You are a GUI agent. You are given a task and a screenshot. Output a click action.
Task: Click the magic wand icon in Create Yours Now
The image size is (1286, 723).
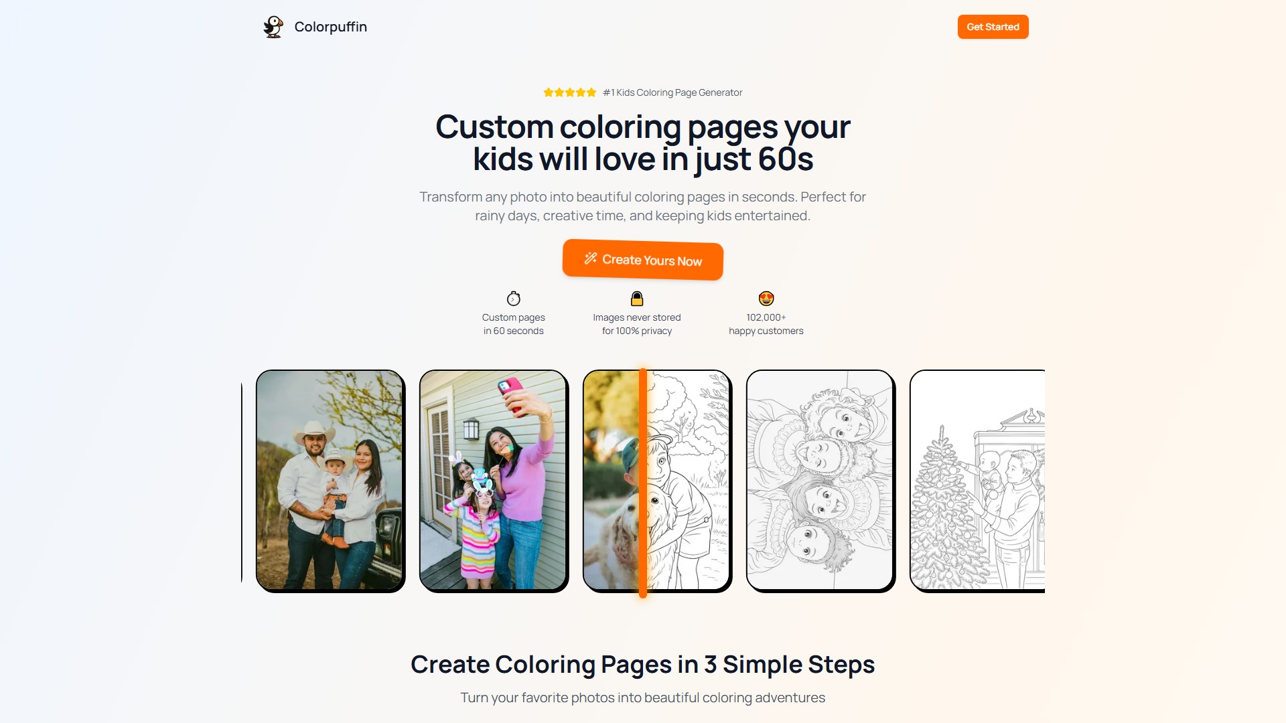pyautogui.click(x=590, y=258)
